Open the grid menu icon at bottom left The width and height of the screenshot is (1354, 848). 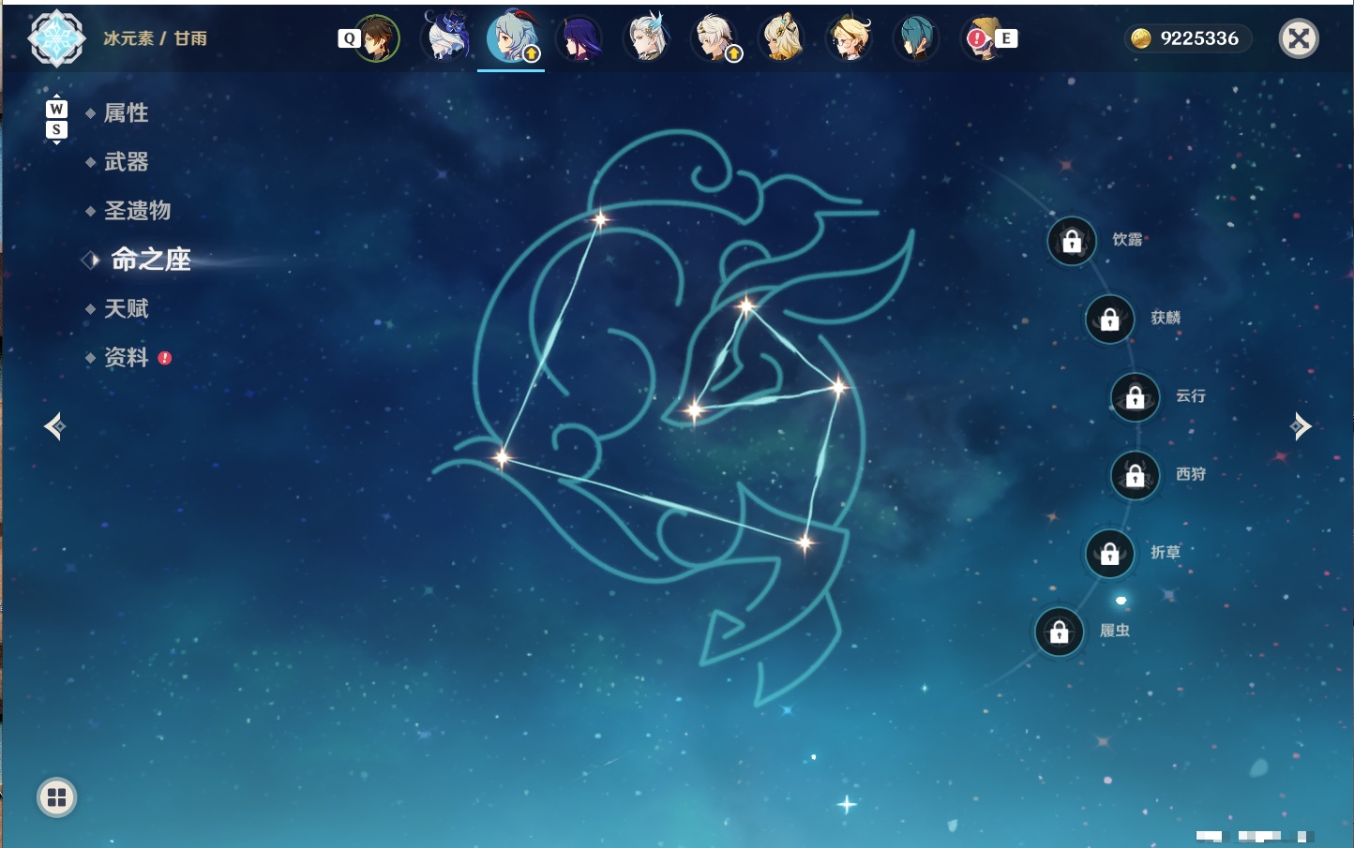[56, 797]
